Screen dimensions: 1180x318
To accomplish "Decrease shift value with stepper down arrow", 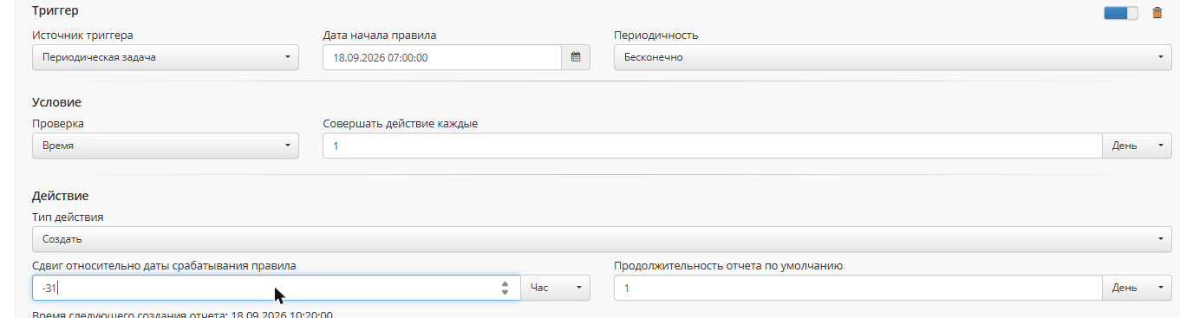I will (505, 293).
